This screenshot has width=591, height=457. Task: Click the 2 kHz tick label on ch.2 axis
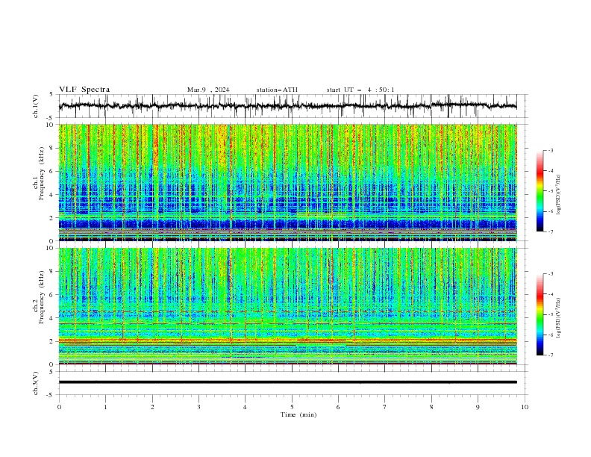click(x=52, y=341)
